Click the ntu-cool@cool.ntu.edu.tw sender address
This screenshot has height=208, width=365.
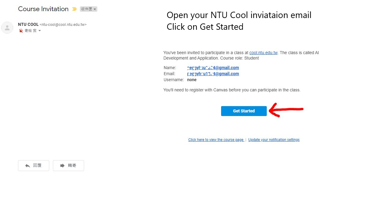(63, 25)
